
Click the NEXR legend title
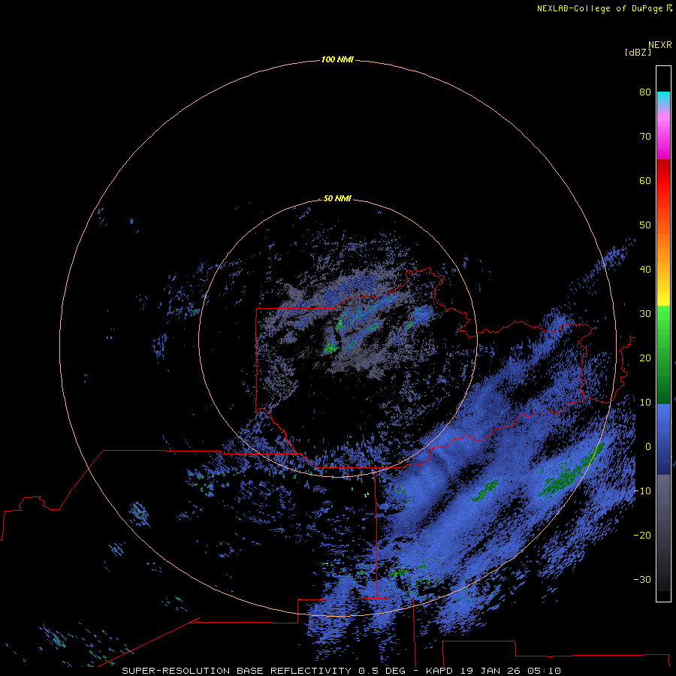(660, 45)
